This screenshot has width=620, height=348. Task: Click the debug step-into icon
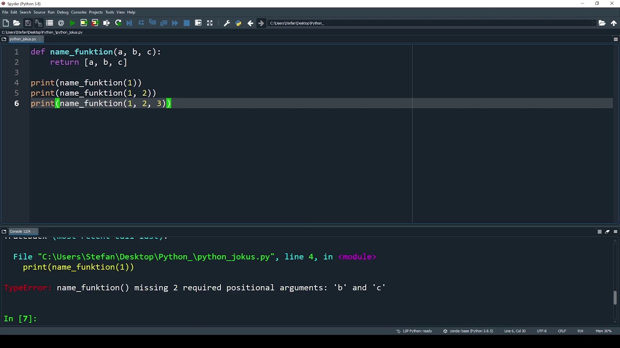coord(153,23)
